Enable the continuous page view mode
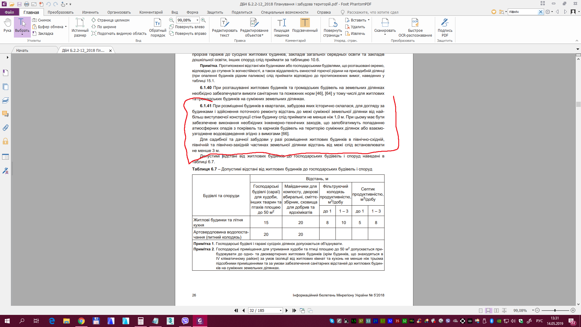Viewport: 581px width, 327px height. 488,311
